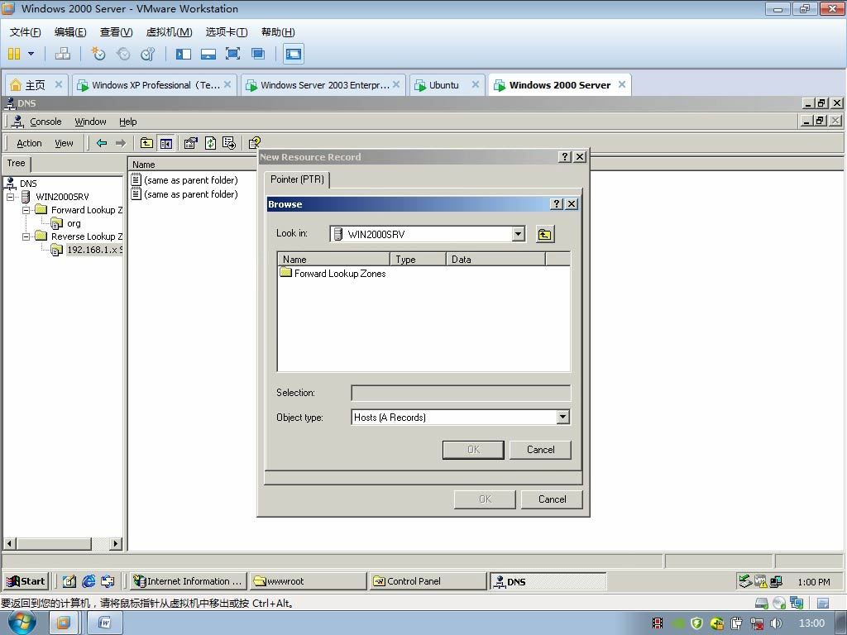
Task: Open the Object type dropdown
Action: pos(562,417)
